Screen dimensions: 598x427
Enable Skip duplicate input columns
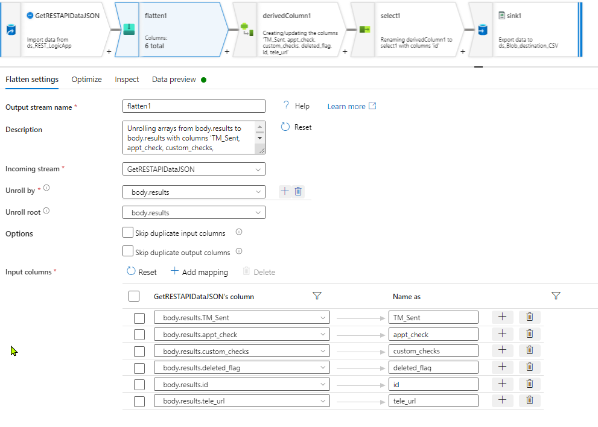click(x=128, y=232)
